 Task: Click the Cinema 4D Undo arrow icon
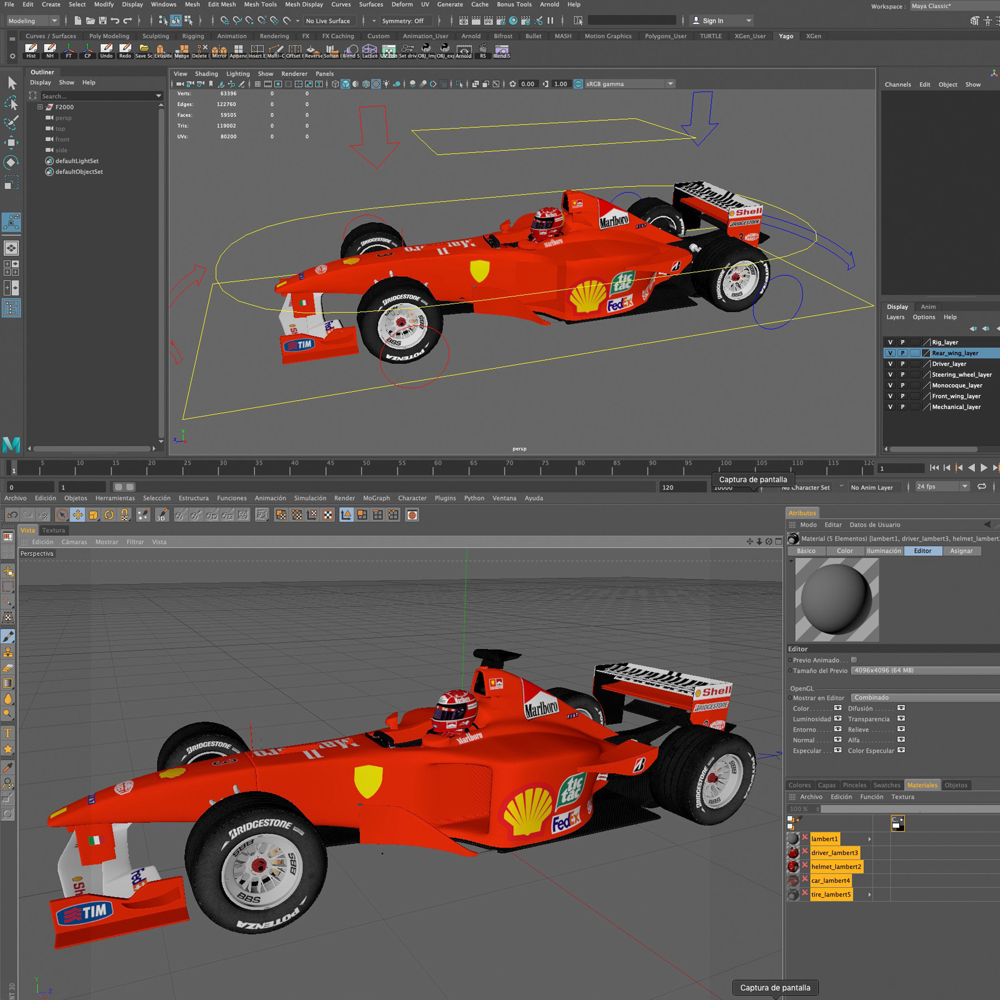pyautogui.click(x=12, y=514)
